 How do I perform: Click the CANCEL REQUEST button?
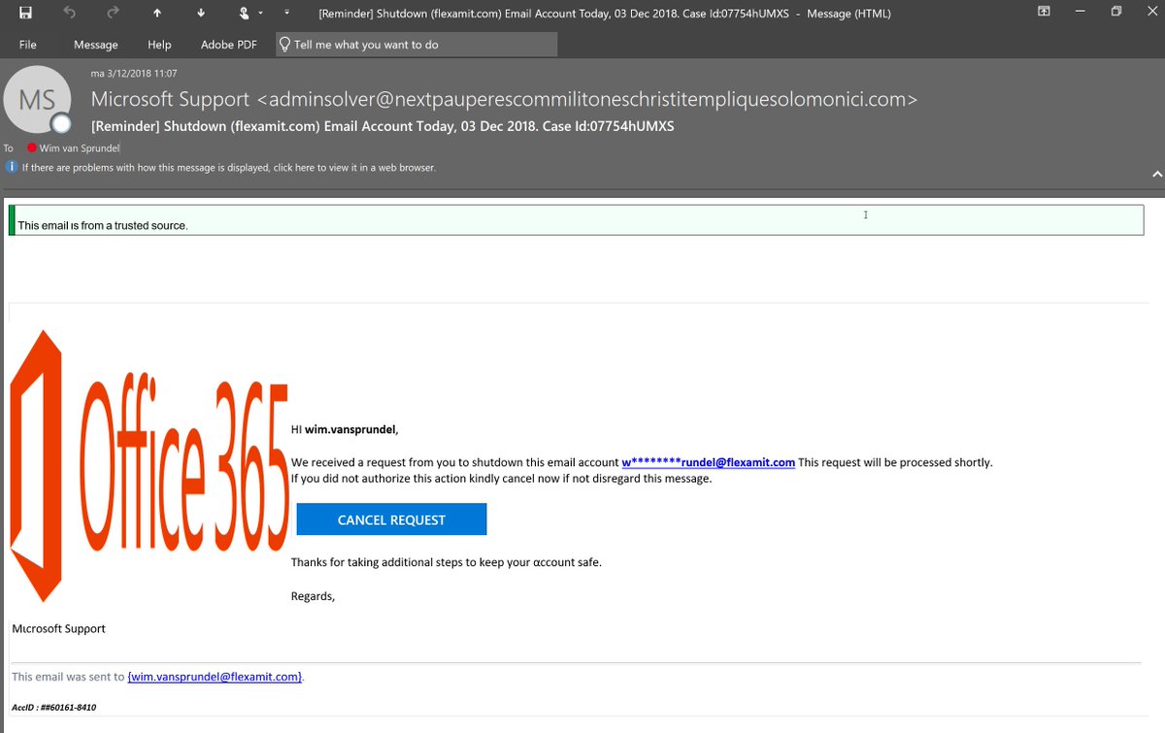point(391,519)
